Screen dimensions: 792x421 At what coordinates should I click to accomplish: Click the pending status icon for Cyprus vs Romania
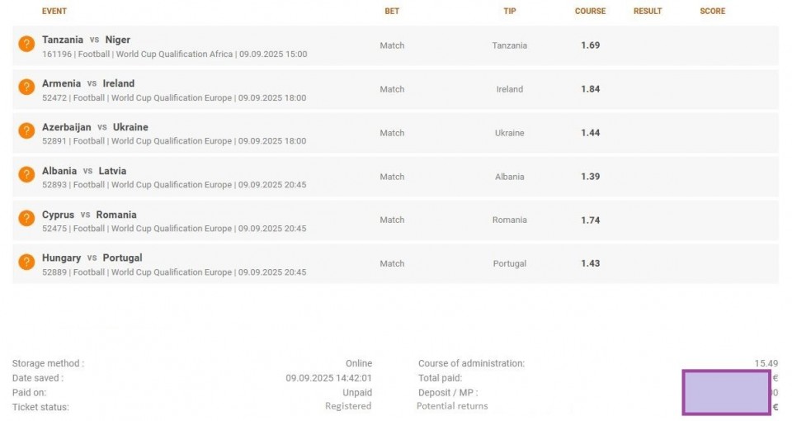click(x=26, y=218)
